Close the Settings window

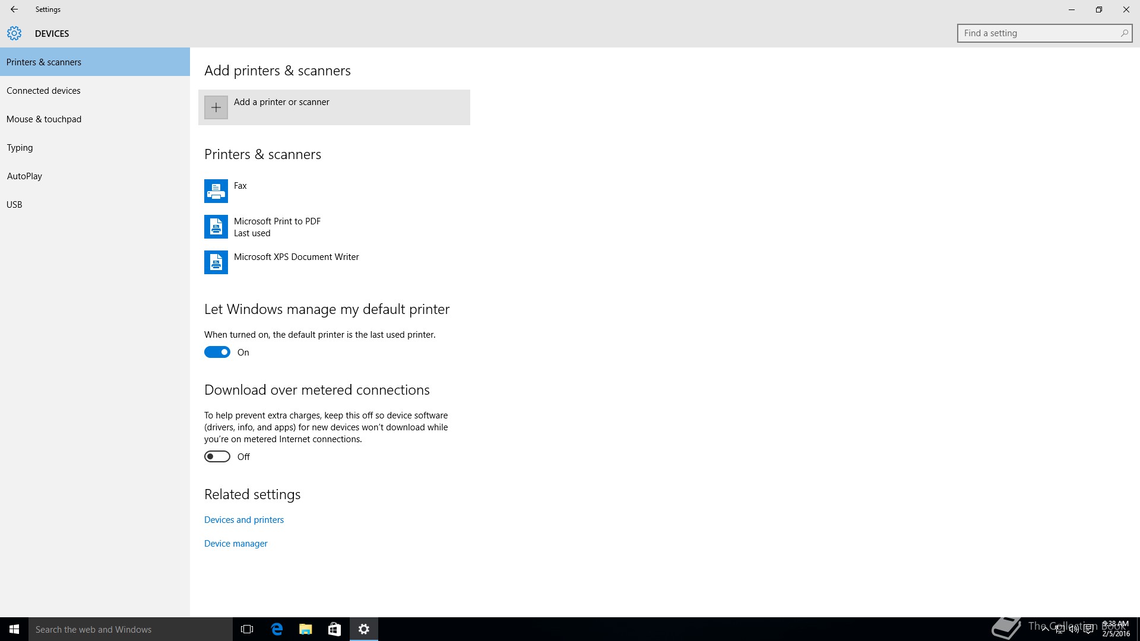point(1126,9)
